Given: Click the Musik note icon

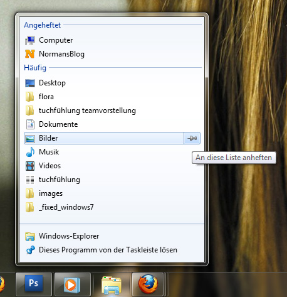Looking at the screenshot, I should coord(30,152).
